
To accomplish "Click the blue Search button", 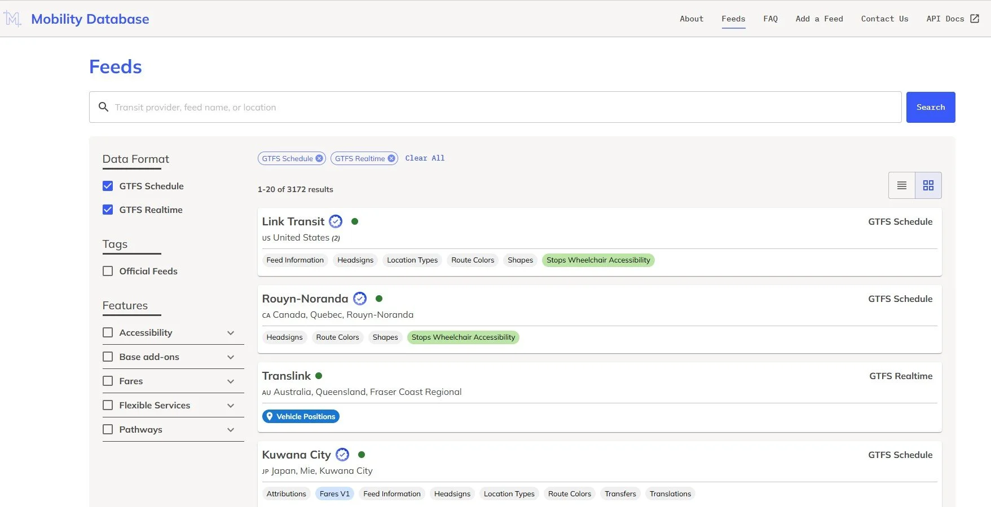I will [x=931, y=107].
